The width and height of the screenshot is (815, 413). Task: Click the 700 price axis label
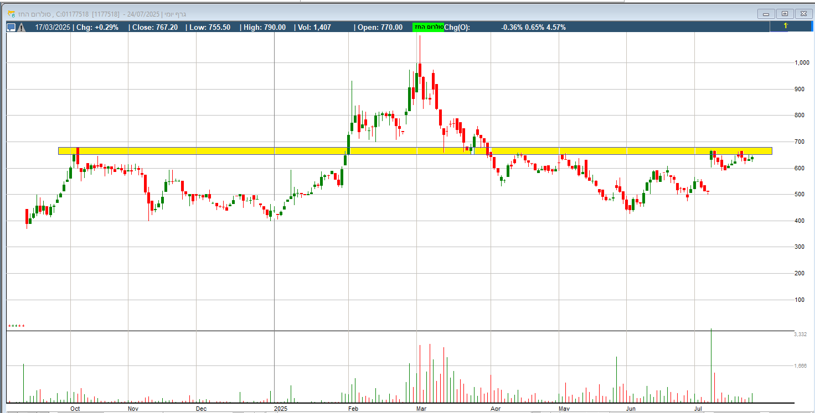point(799,142)
